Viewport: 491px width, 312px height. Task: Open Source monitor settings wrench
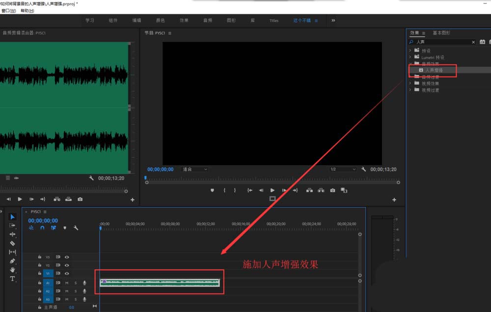click(91, 178)
